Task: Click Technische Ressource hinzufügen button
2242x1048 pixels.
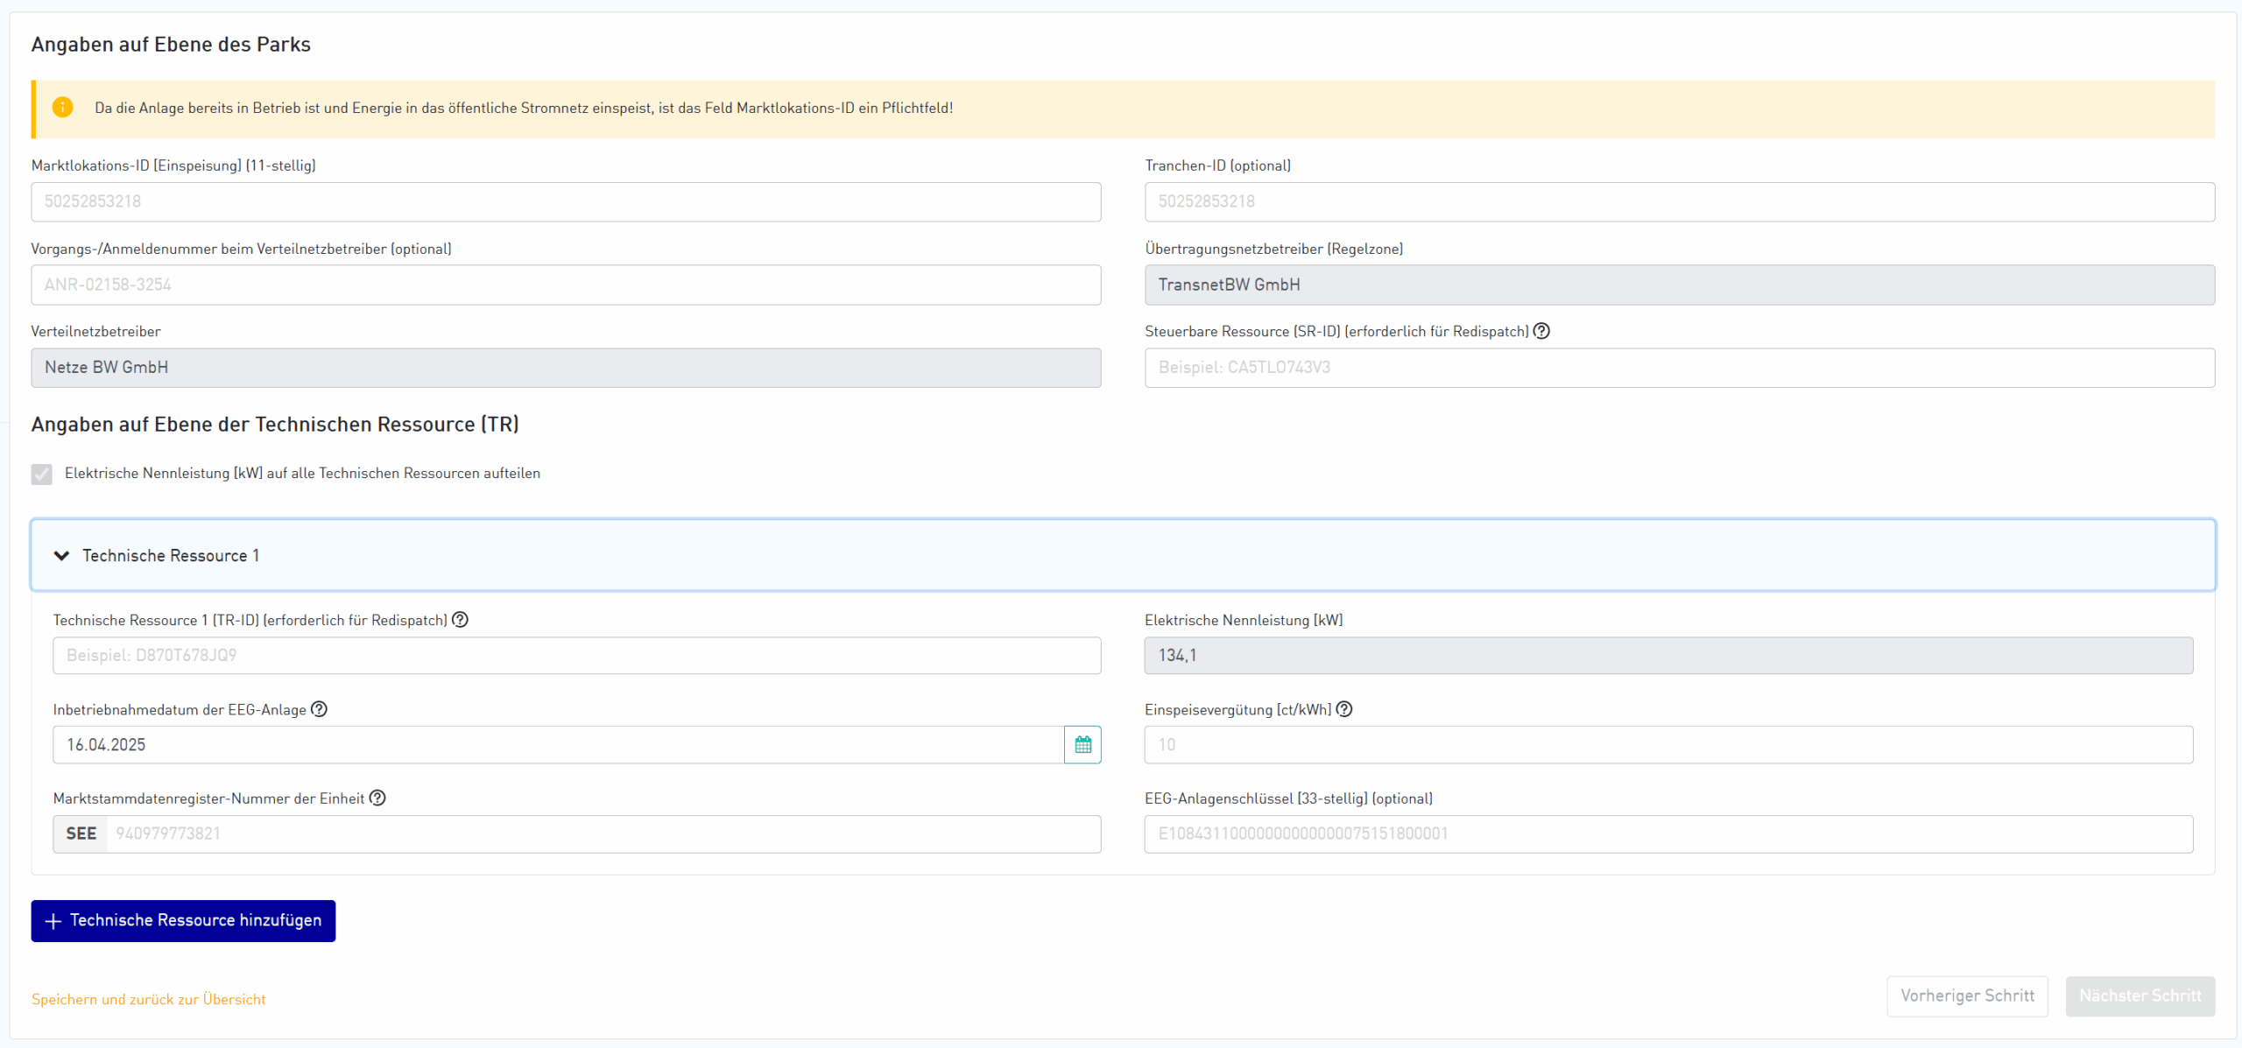Action: [x=183, y=921]
